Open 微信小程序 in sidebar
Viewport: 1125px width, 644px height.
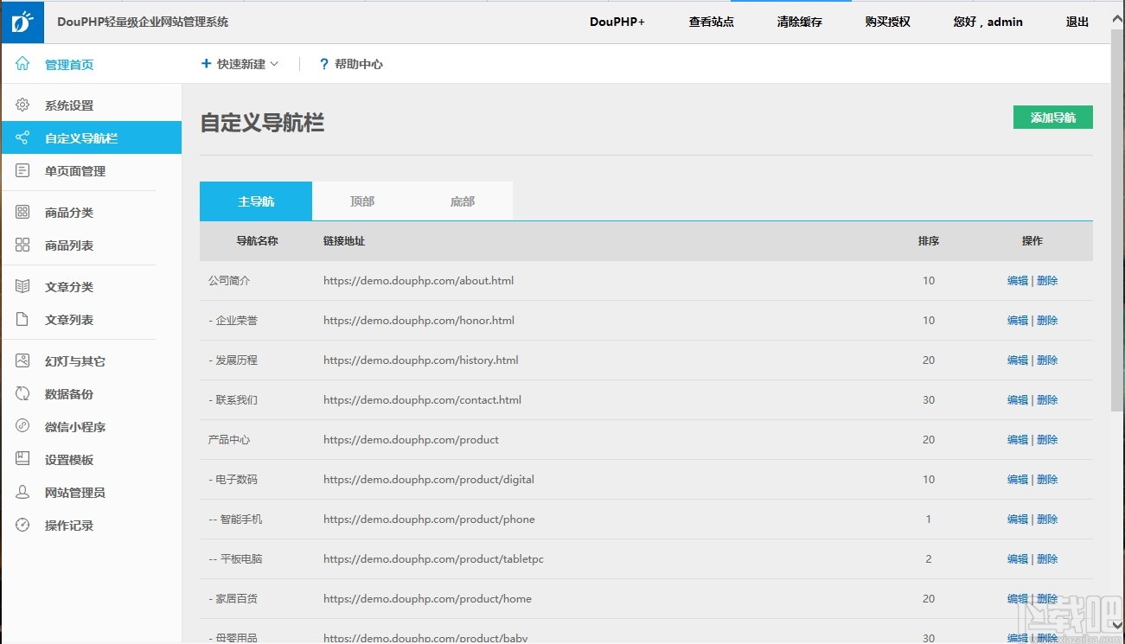click(75, 427)
